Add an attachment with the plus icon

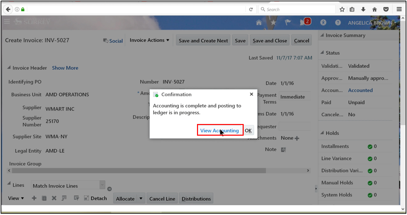click(297, 138)
